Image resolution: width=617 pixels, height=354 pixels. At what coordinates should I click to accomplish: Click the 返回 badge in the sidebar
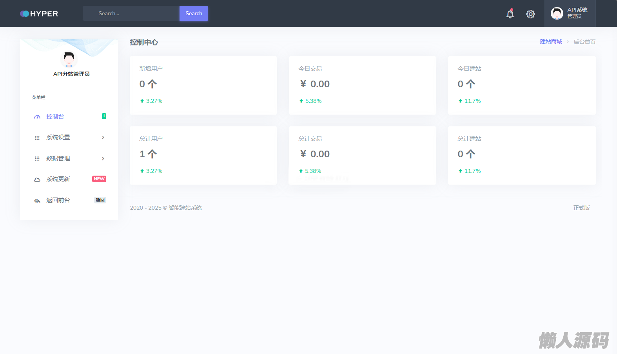tap(100, 200)
